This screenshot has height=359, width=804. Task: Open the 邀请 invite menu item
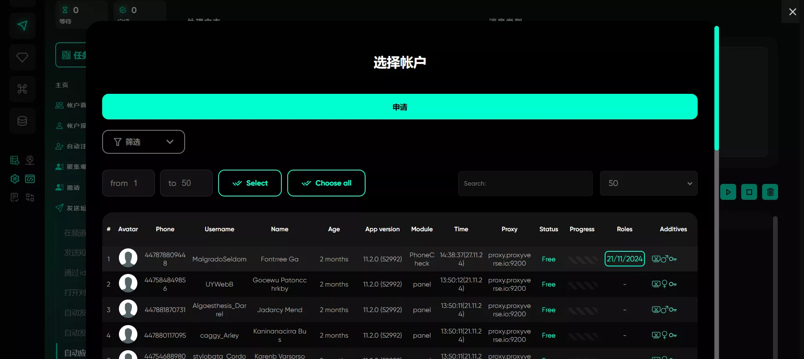(68, 188)
